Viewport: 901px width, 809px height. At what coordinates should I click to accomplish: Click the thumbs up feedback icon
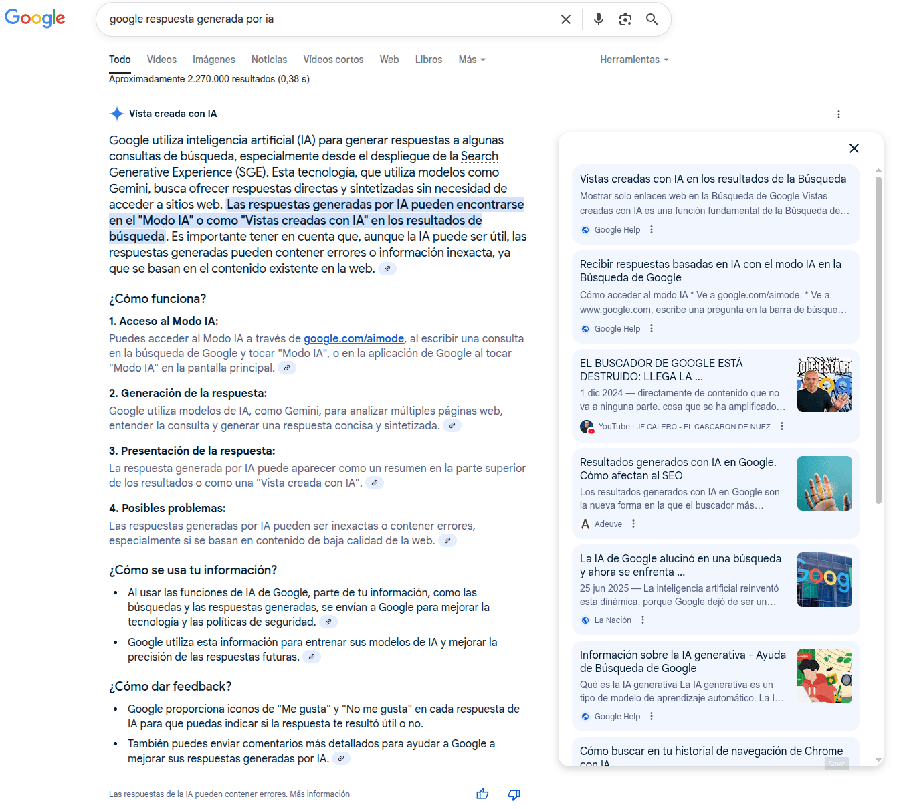[x=482, y=794]
